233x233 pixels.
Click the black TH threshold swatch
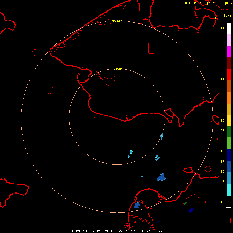229,201
